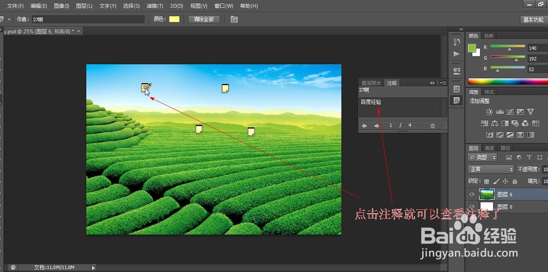Open the status bar info arrow menu
548x272 pixels.
[x=93, y=268]
